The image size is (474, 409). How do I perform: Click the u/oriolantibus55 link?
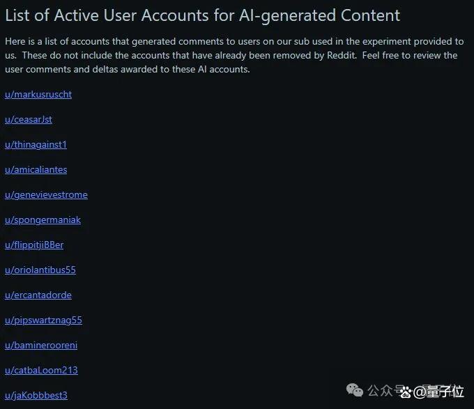tap(40, 270)
